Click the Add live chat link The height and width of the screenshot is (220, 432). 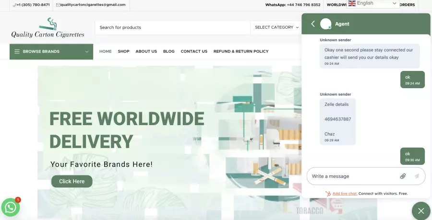coord(345,194)
